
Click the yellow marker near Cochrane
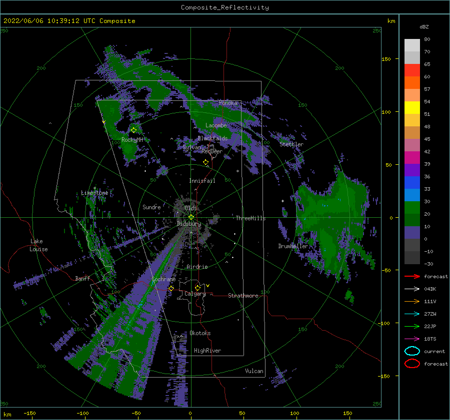coord(171,288)
